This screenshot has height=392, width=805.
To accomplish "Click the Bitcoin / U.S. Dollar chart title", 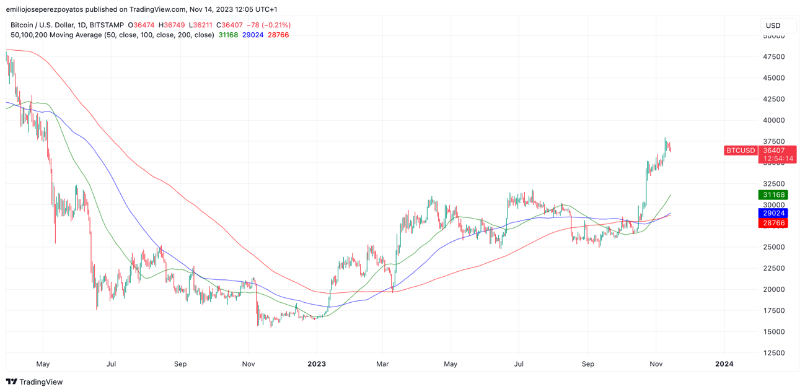I will click(x=67, y=25).
